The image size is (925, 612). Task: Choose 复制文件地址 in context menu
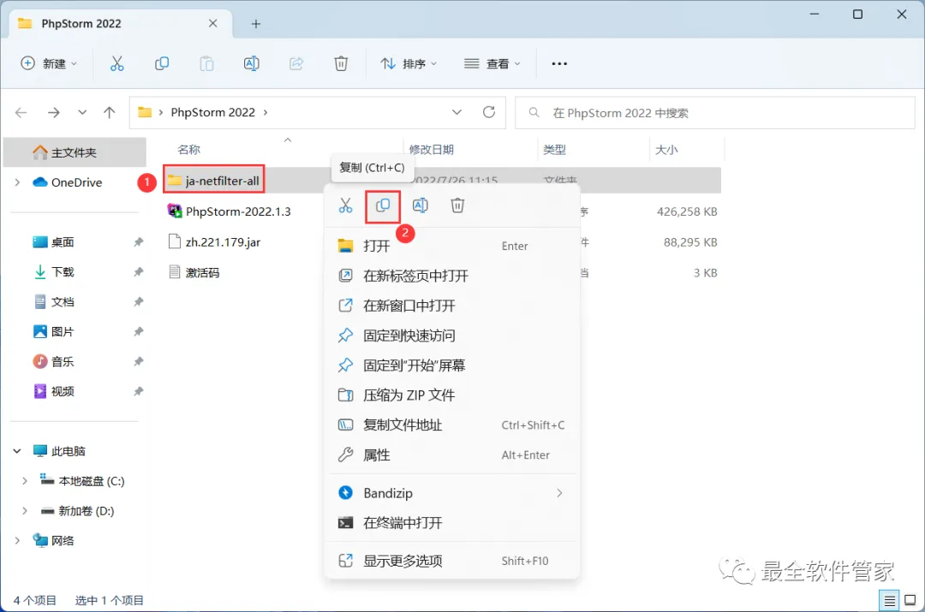452,425
